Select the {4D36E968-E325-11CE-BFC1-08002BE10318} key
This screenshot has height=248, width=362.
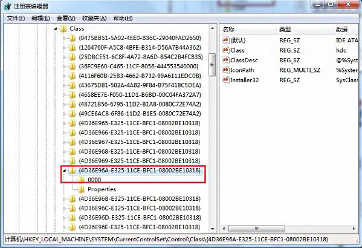tap(140, 151)
